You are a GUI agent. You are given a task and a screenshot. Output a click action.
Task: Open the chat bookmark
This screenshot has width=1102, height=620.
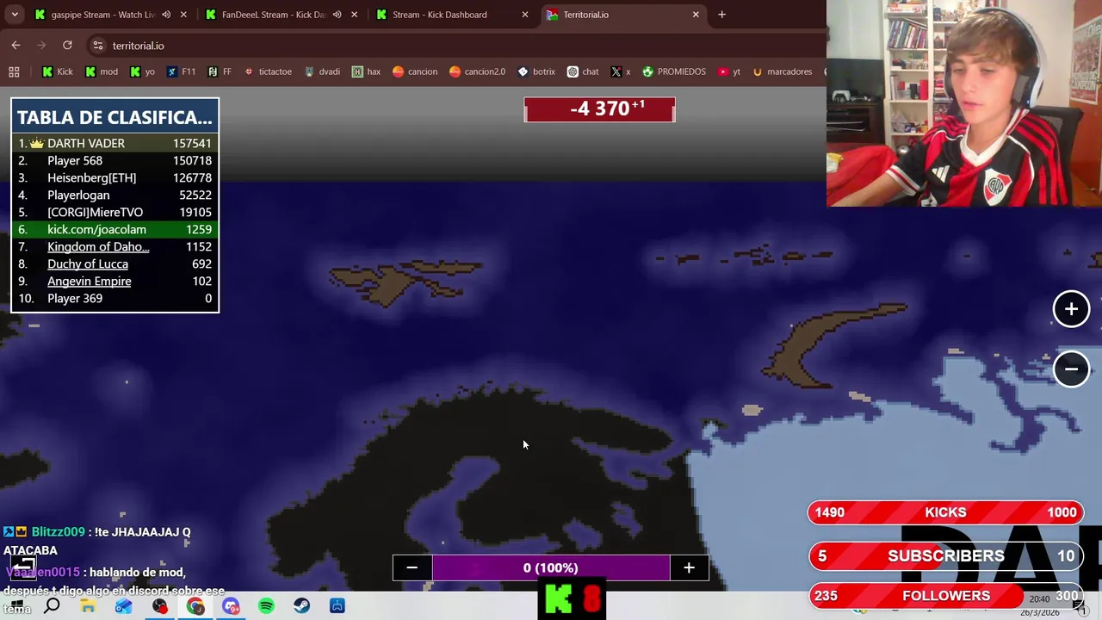click(582, 71)
